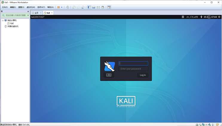Select the Kali VM in the library tree

12,23
